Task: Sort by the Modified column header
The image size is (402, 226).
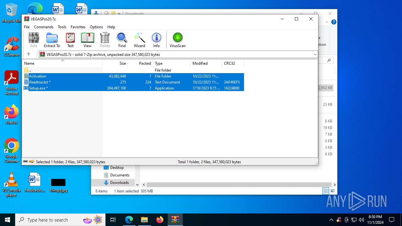Action: click(x=206, y=63)
